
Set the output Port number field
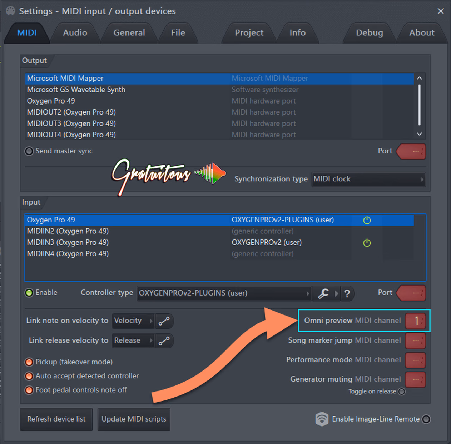click(x=411, y=152)
